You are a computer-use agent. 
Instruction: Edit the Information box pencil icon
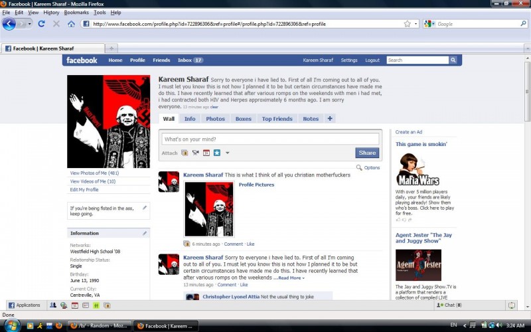coord(145,233)
